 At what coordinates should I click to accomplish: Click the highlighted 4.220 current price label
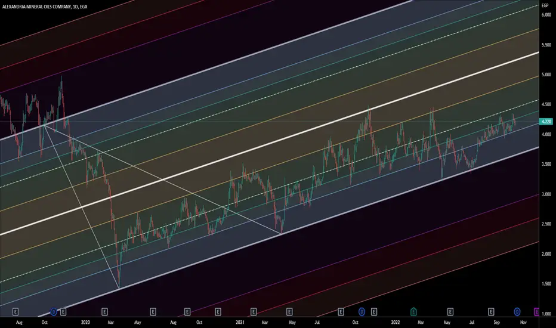pos(546,121)
